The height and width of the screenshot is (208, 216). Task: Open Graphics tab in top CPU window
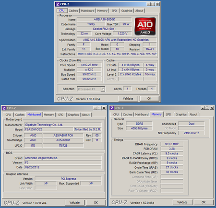[x=127, y=11]
